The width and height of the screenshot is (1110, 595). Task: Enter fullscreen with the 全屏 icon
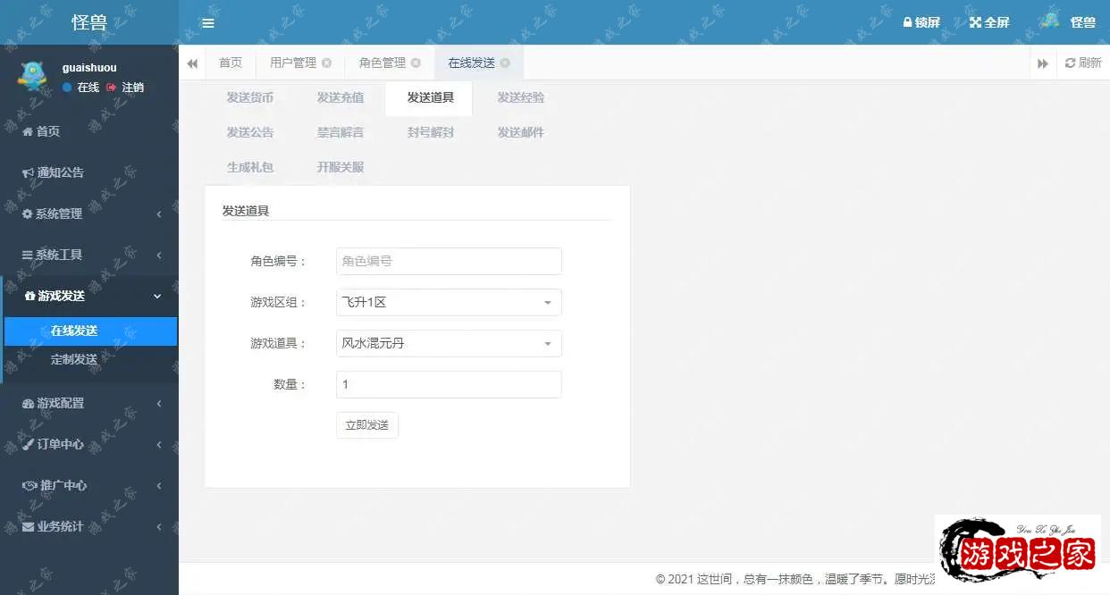975,22
